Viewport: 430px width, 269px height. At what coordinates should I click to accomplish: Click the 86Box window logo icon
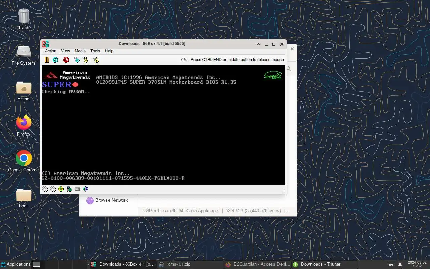(45, 44)
